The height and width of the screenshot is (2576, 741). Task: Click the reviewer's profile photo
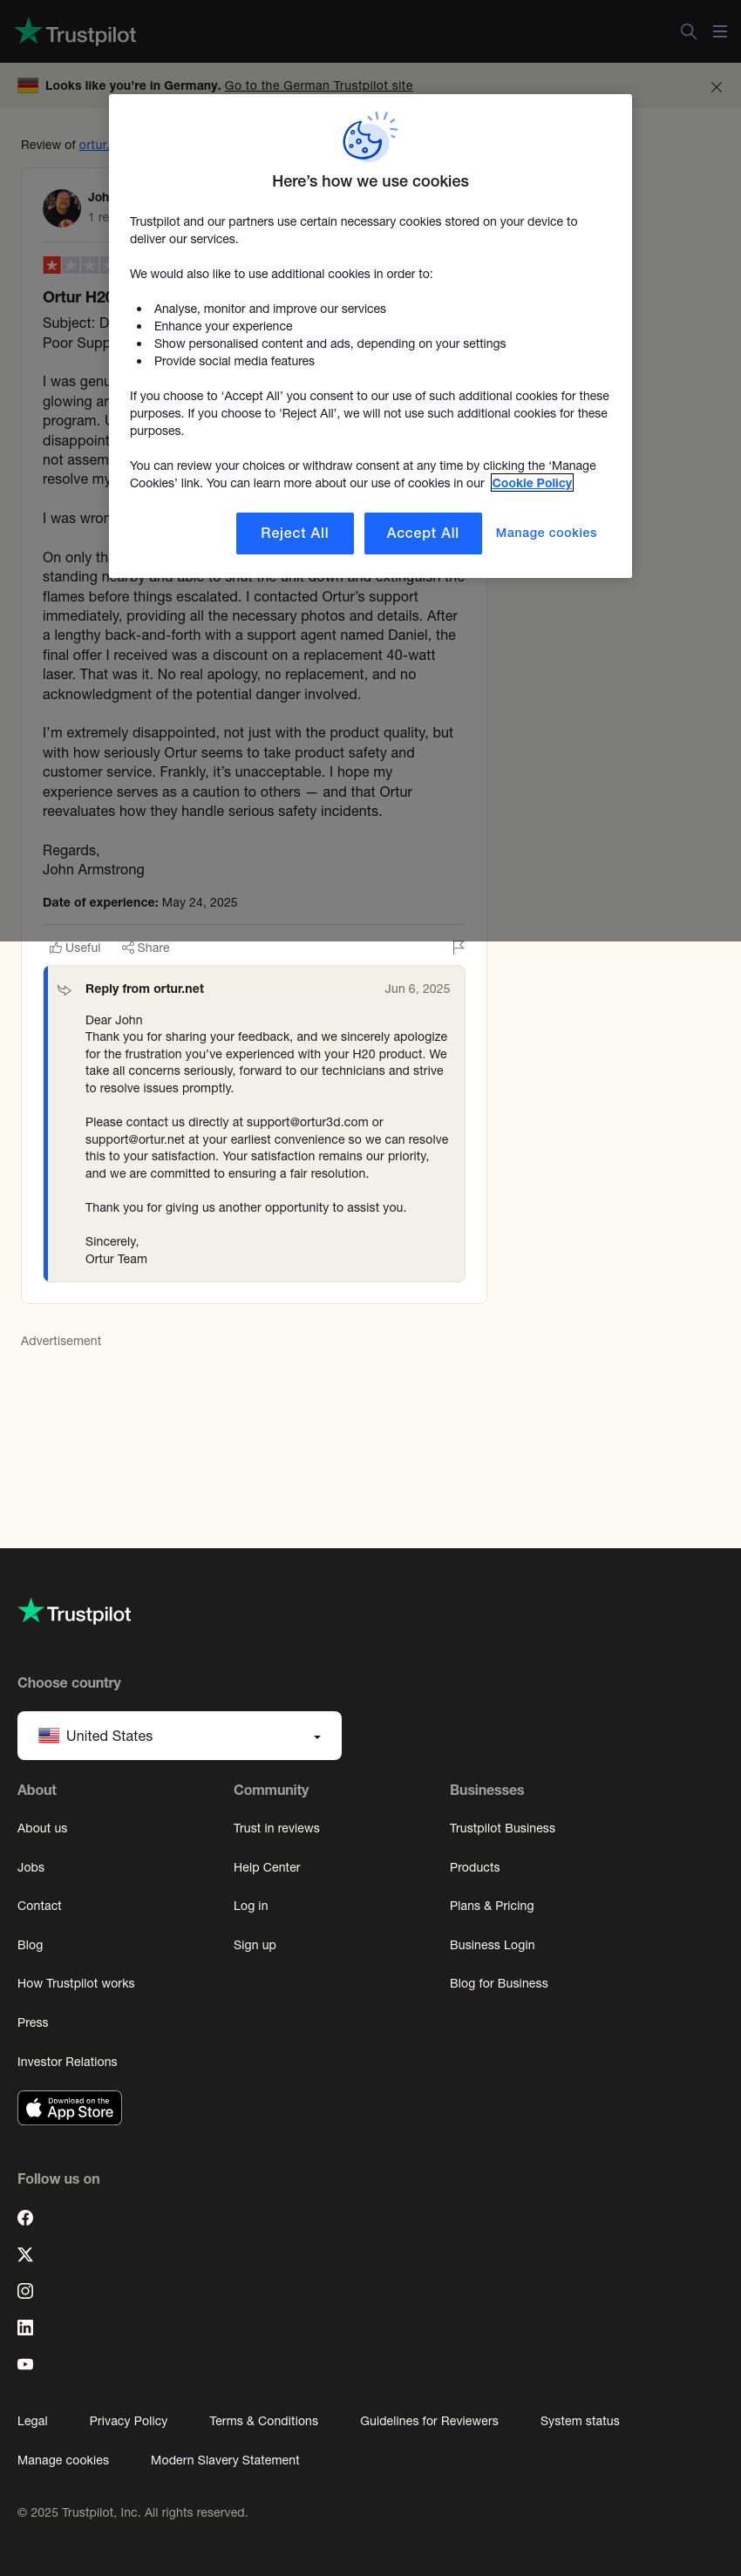pos(61,208)
